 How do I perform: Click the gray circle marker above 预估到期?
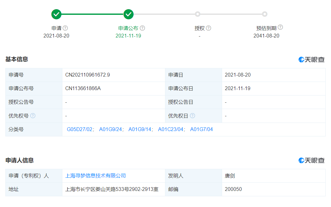pos(265,14)
